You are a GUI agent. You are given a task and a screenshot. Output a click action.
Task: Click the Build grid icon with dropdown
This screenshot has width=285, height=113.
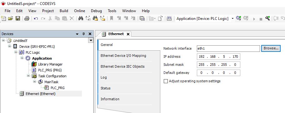tap(152, 18)
